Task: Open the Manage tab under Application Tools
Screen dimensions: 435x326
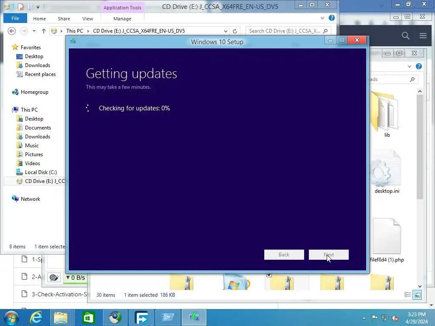Action: [x=122, y=19]
